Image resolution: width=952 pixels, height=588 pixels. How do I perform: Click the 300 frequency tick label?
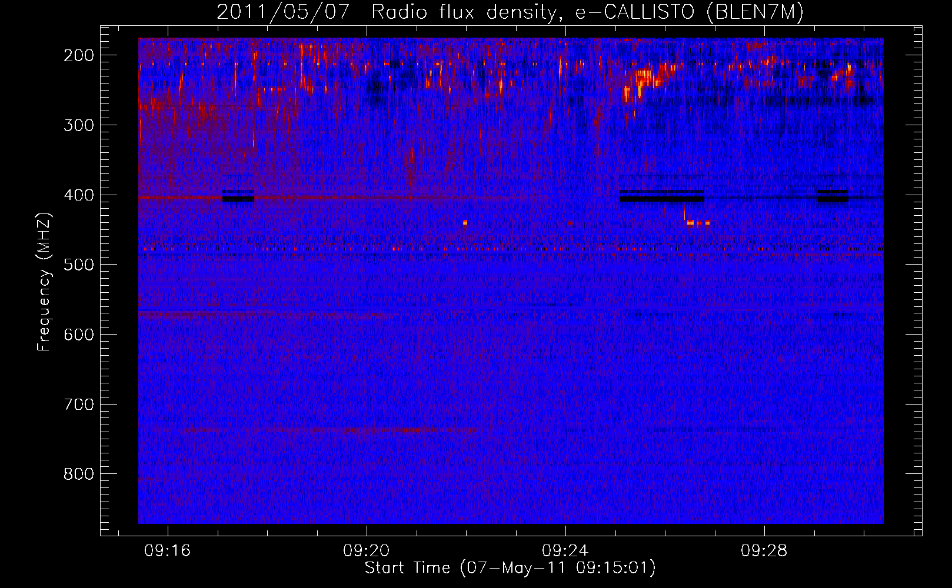point(79,125)
